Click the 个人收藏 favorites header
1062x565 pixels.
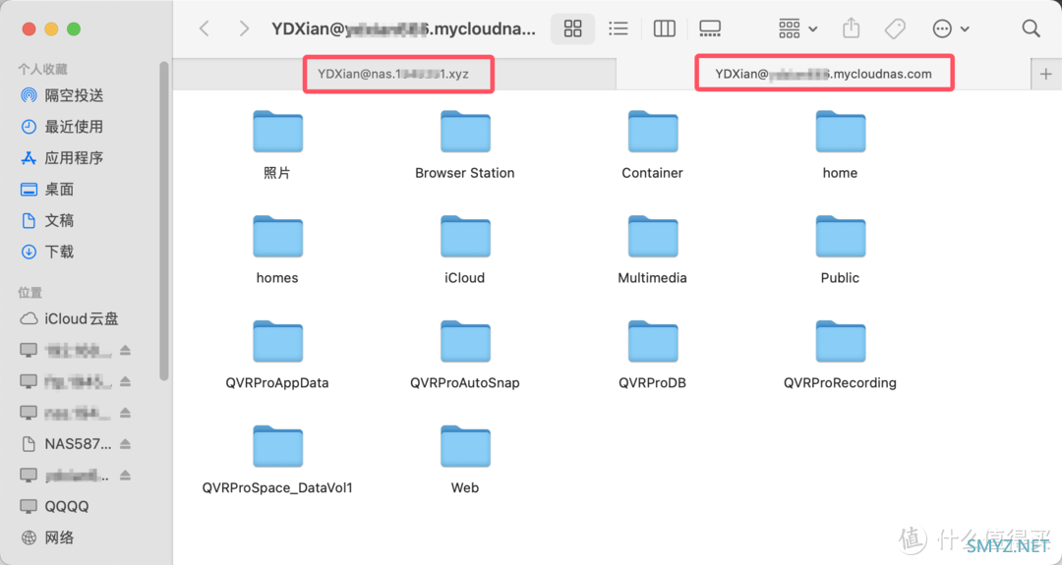click(42, 69)
